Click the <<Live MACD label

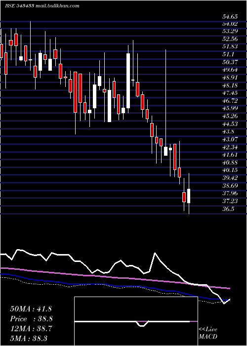tap(208, 333)
